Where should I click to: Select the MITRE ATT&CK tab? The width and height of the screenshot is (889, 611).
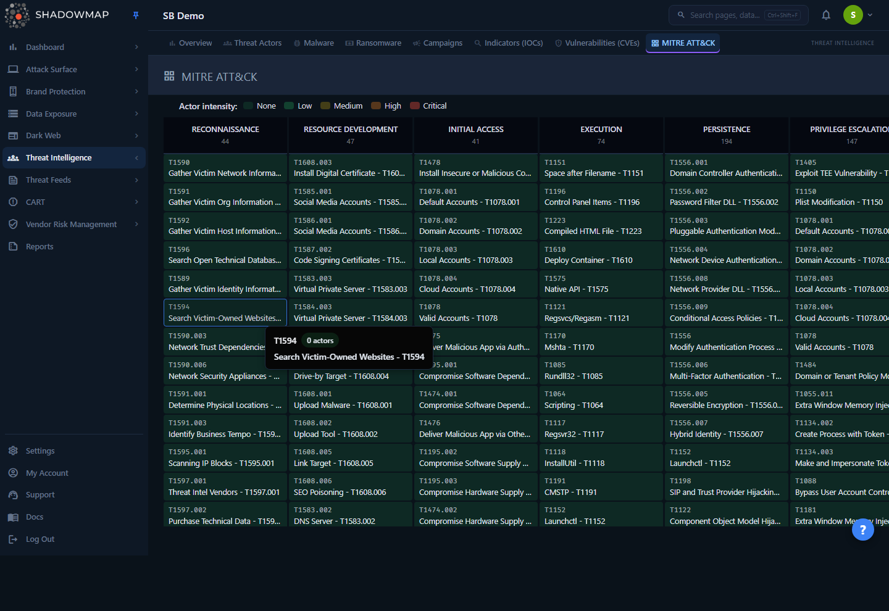(683, 43)
